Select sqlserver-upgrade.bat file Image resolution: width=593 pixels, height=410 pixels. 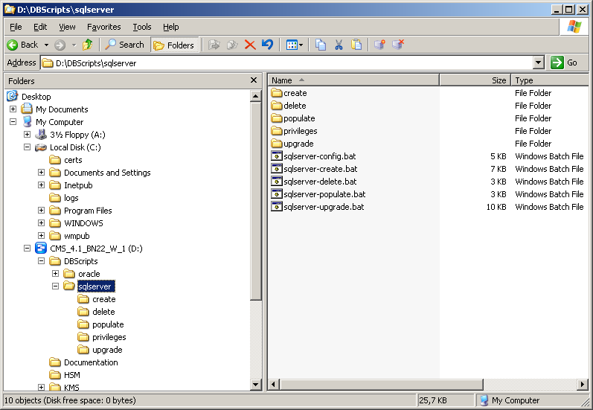[324, 207]
